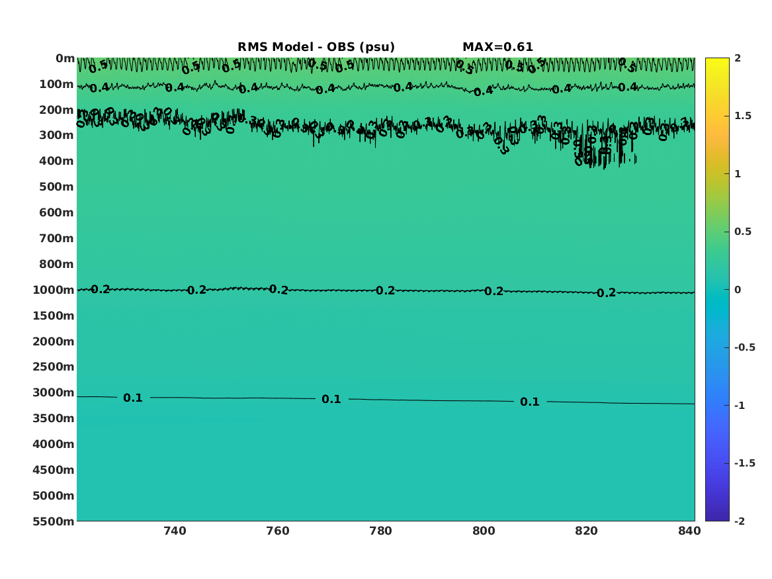The width and height of the screenshot is (772, 579).
Task: Select the '700m' axis label
Action: tap(56, 238)
